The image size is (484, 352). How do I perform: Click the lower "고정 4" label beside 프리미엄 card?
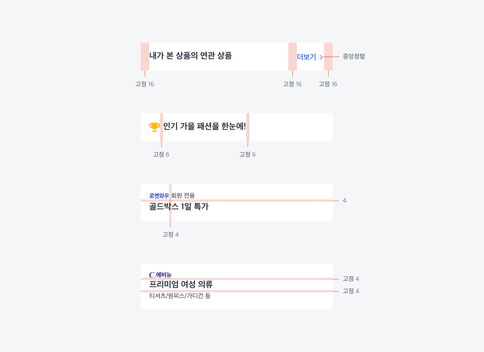(x=351, y=291)
